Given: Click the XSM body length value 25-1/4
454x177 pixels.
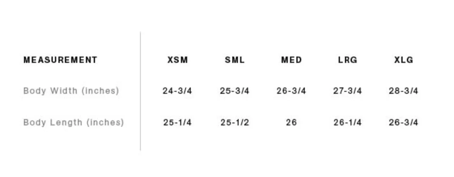Looking at the screenshot, I should [177, 123].
